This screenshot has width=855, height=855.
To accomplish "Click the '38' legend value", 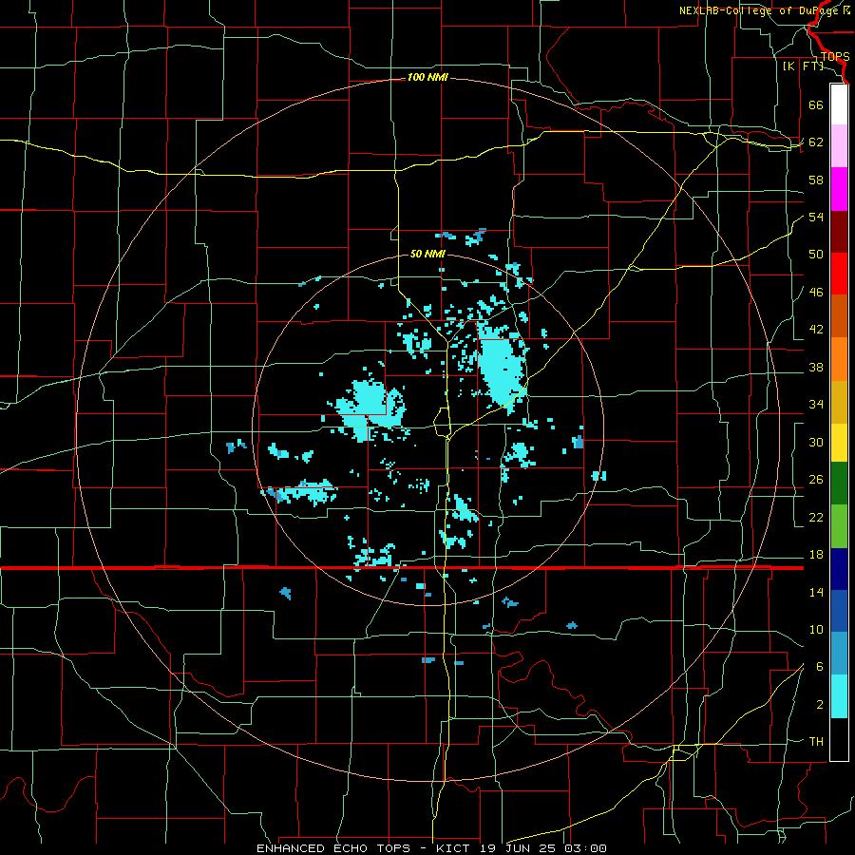I will 816,367.
